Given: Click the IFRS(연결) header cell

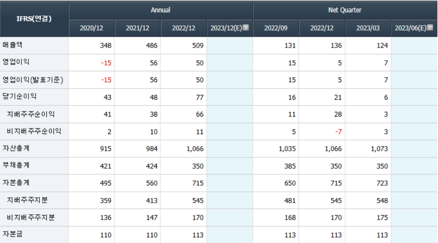Looking at the screenshot, I should click(34, 19).
